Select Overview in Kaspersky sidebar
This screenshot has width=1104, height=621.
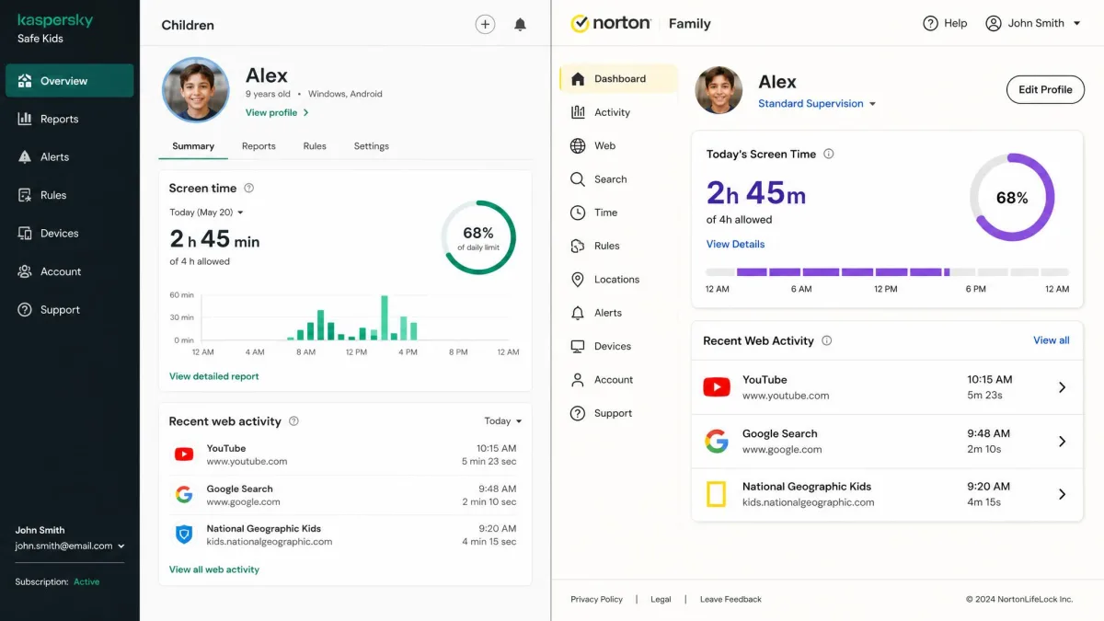point(70,81)
